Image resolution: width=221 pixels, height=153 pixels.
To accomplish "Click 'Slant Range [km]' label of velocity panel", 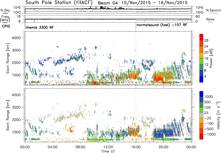I will click(8, 115).
